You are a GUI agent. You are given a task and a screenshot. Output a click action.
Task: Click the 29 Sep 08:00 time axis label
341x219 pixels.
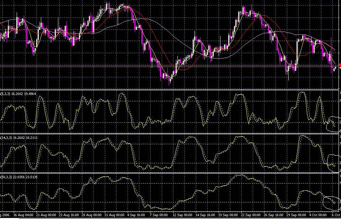coord(296,215)
